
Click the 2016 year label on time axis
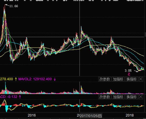[32, 115]
